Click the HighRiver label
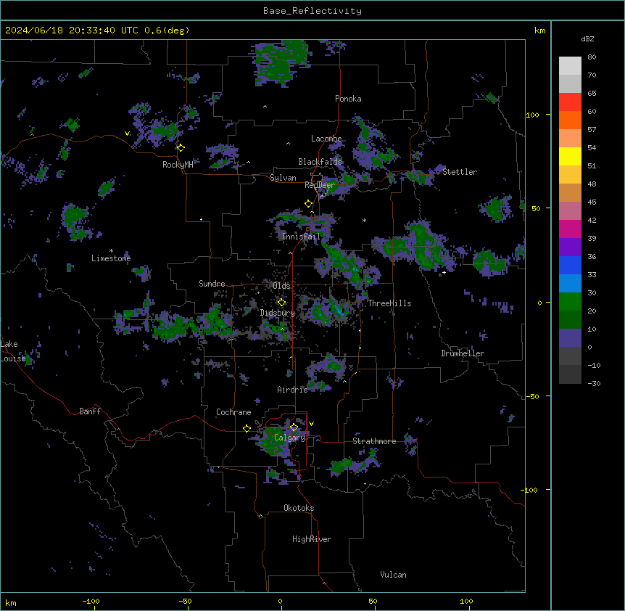Image resolution: width=625 pixels, height=611 pixels. coord(312,539)
